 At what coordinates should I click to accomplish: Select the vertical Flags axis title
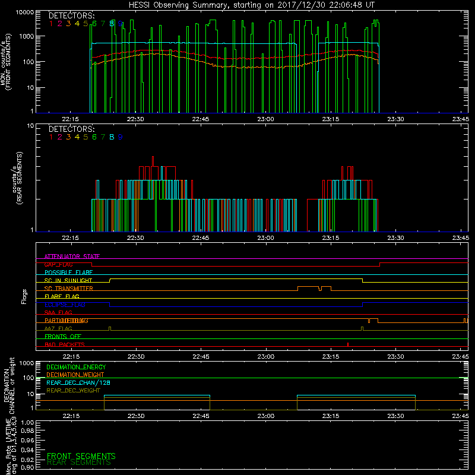[24, 296]
